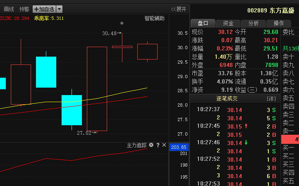Select the 收益(三) 0.669 value
The width and height of the screenshot is (299, 186).
271,90
